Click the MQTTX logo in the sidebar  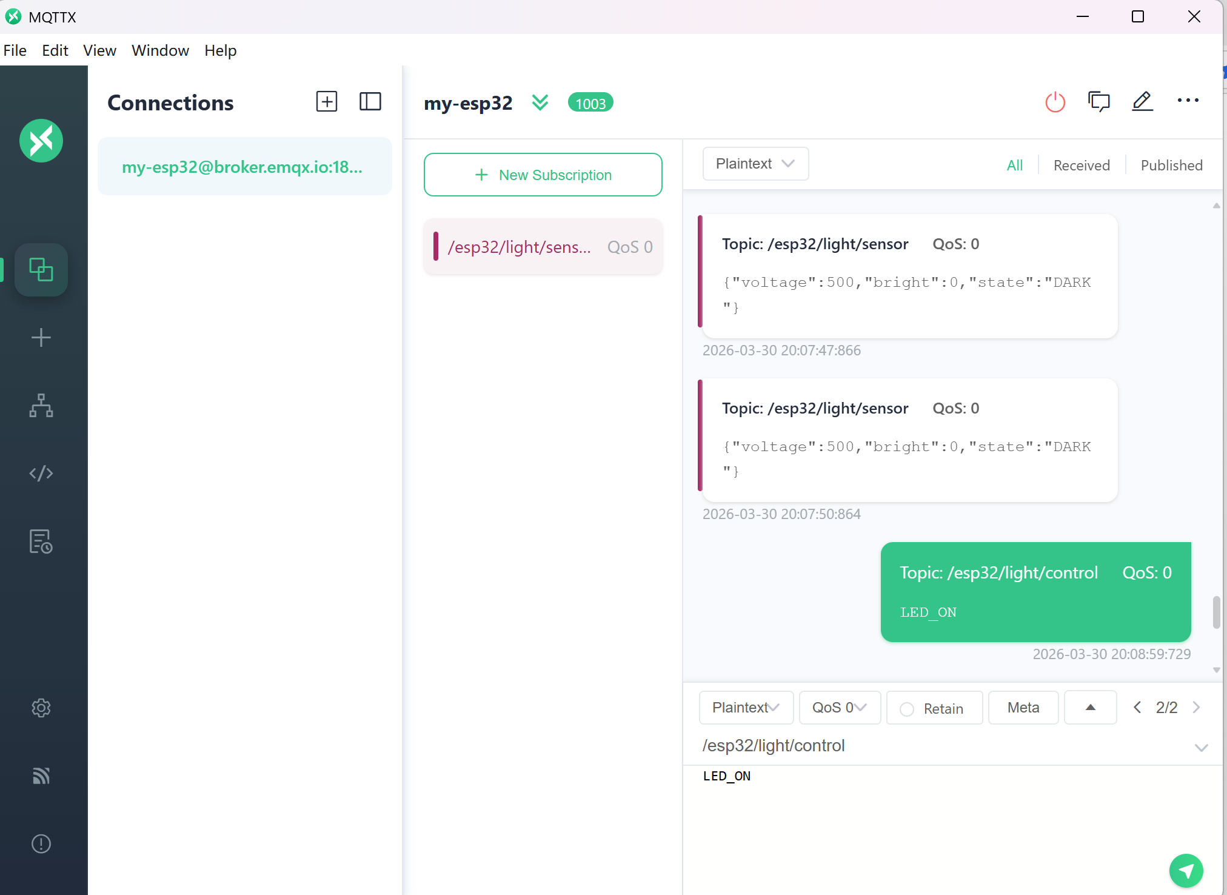tap(41, 141)
